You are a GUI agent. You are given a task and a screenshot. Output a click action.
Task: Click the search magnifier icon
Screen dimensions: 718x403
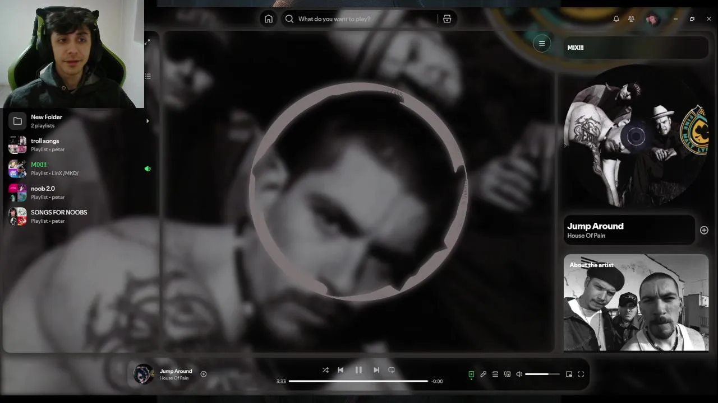pos(289,19)
